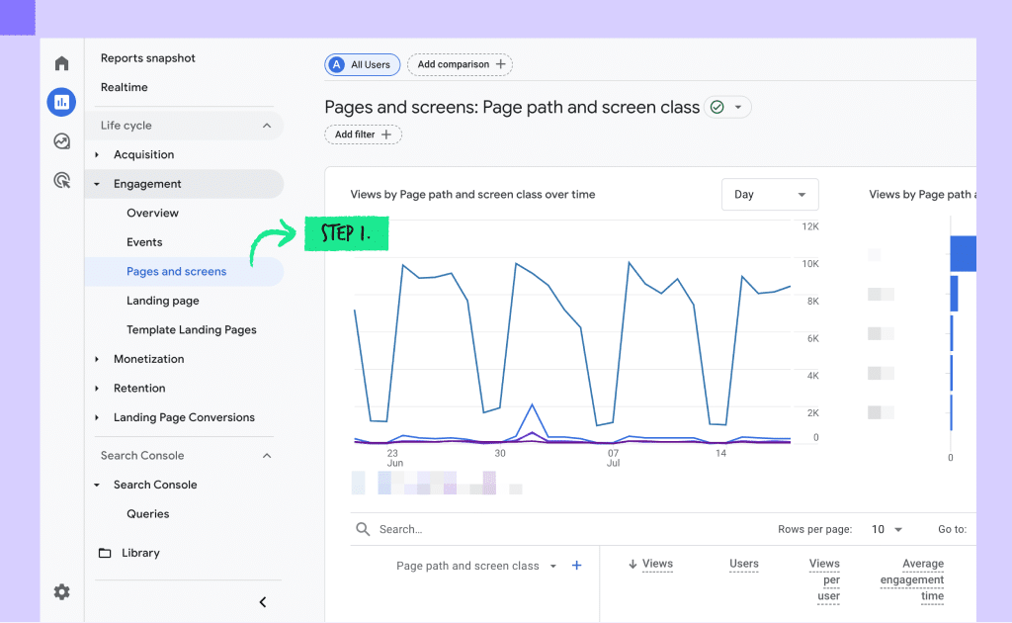
Task: Click the Add comparison button
Action: pyautogui.click(x=461, y=64)
